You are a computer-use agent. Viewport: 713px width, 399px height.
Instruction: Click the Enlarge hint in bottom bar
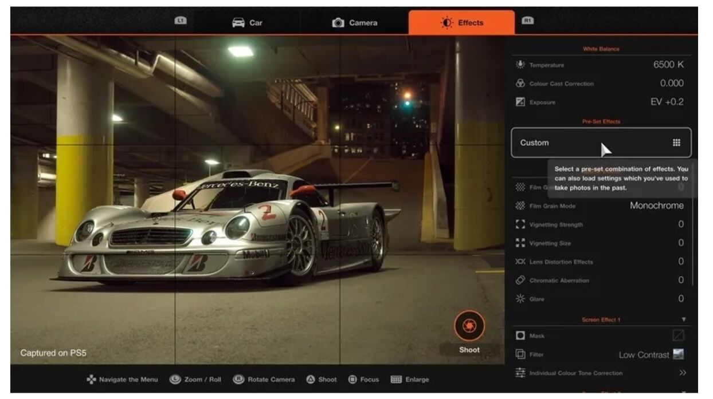click(x=410, y=380)
